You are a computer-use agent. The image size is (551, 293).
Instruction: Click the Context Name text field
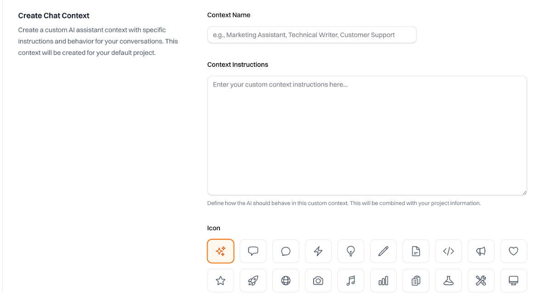tap(312, 35)
